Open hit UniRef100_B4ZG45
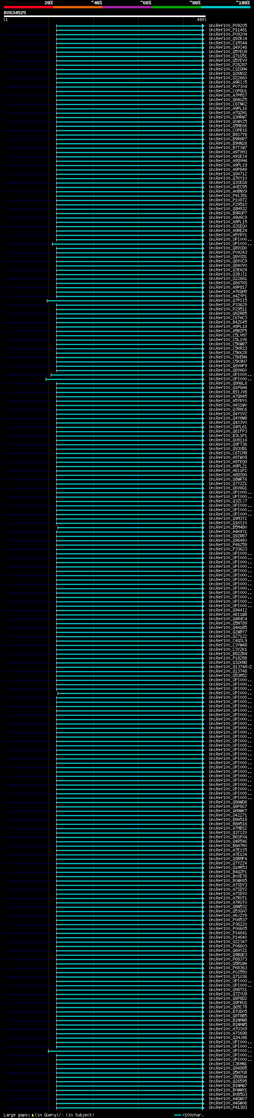The height and width of the screenshot is (1118, 254). tap(227, 322)
